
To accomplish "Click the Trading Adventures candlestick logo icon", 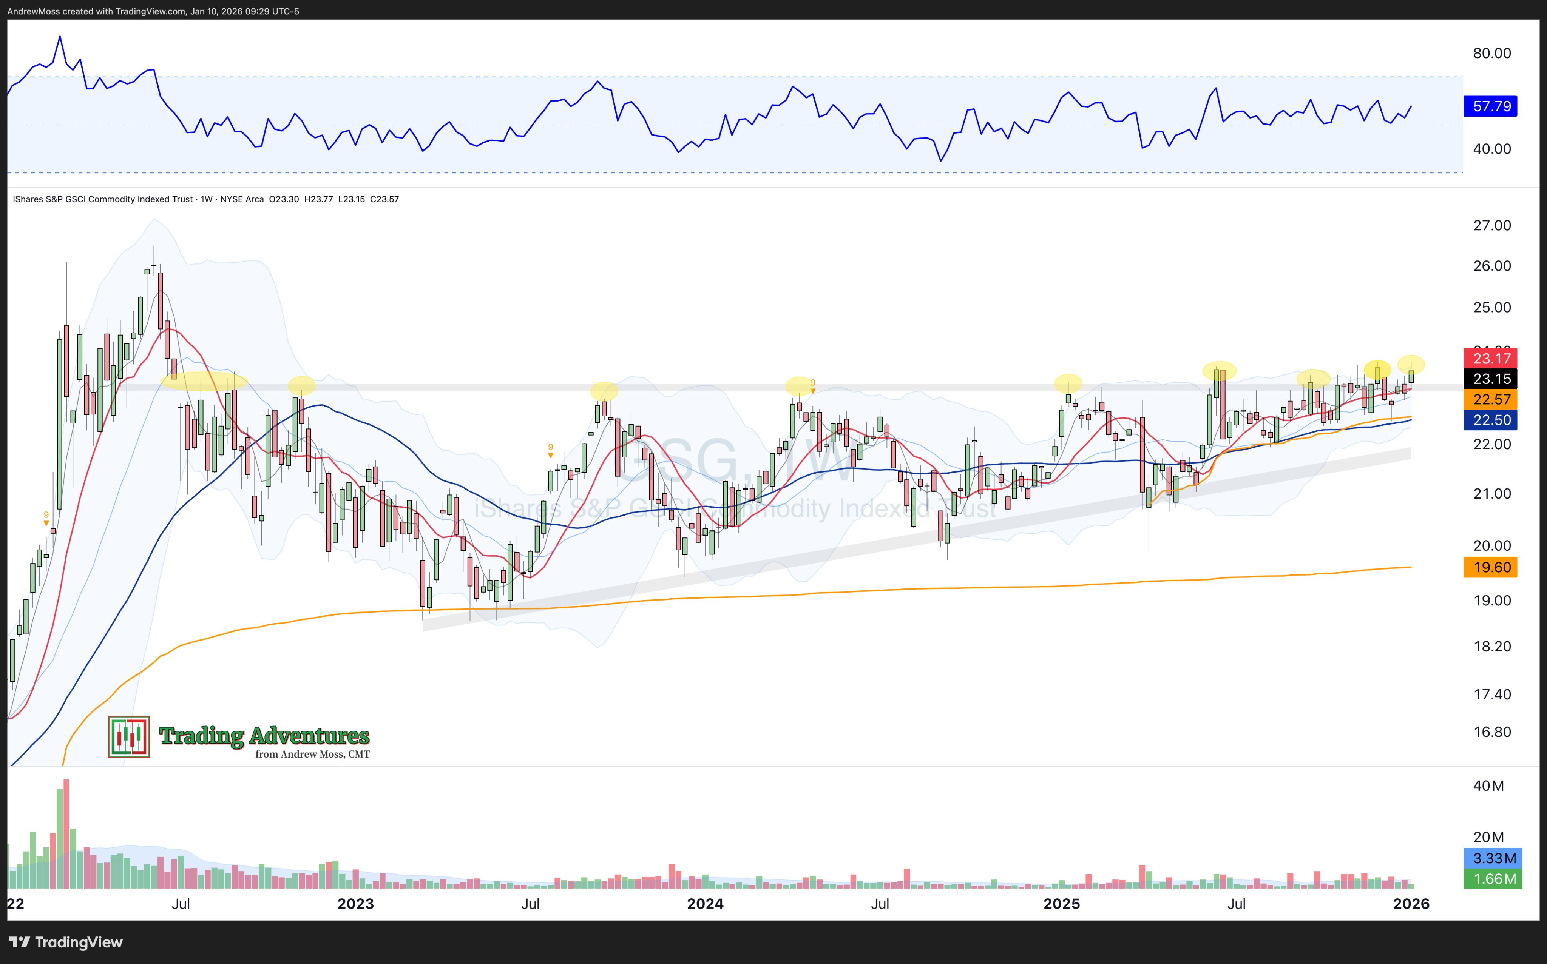I will 129,737.
